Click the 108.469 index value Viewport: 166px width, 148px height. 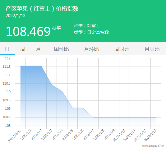[x=28, y=31]
